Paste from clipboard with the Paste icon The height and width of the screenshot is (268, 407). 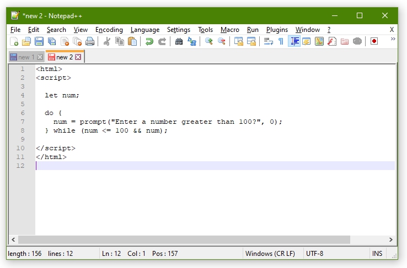click(132, 41)
